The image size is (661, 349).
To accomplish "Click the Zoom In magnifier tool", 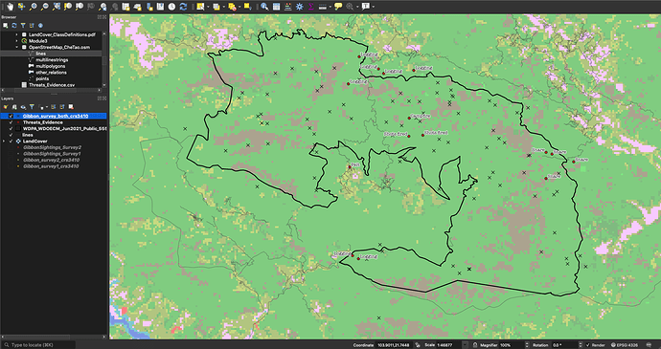I will [34, 7].
